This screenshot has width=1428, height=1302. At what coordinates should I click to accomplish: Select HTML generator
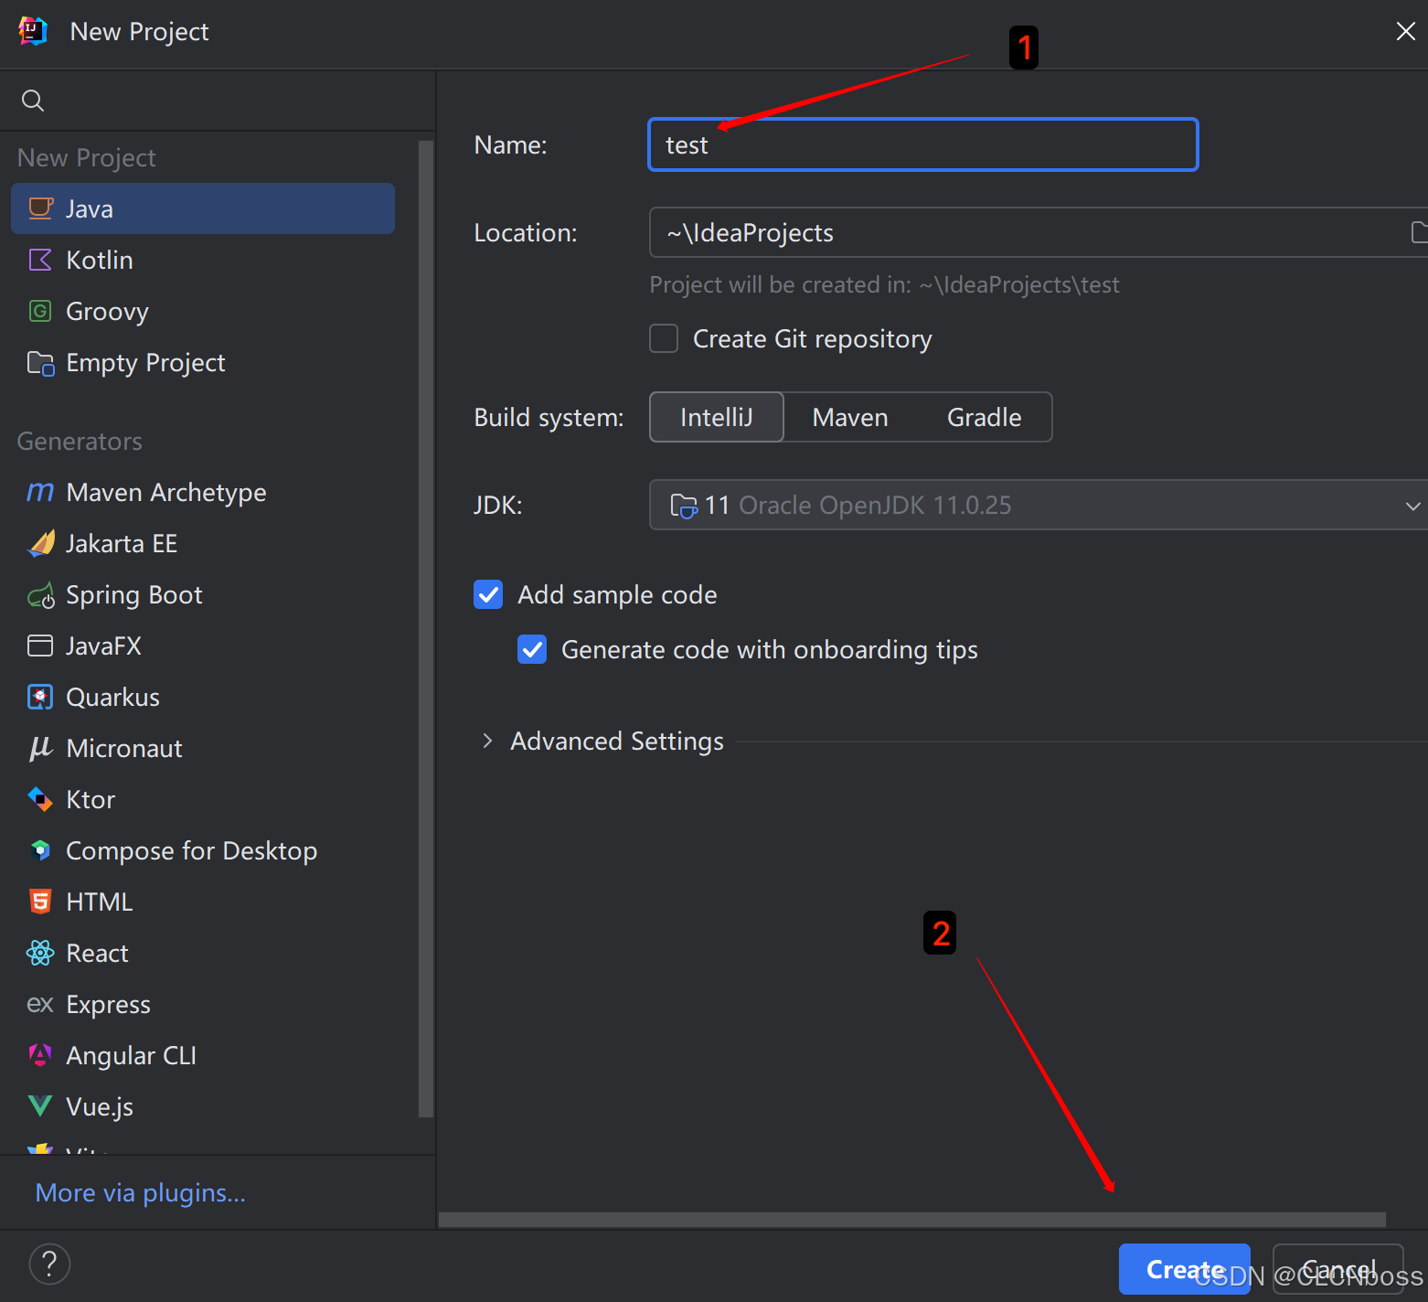203,902
